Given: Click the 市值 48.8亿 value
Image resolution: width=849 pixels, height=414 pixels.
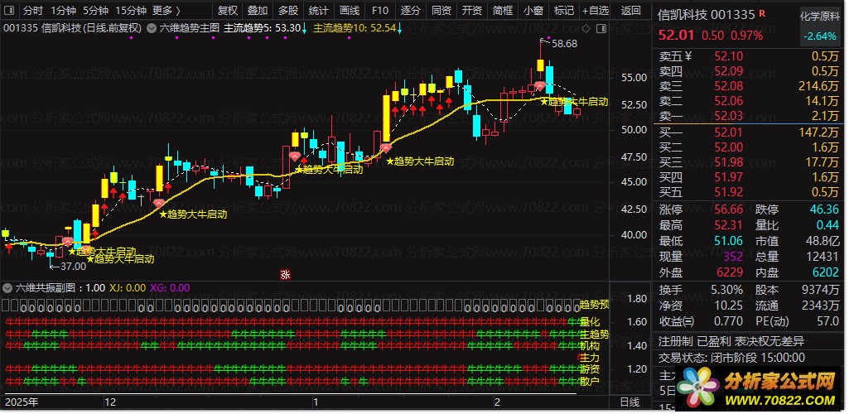Looking at the screenshot, I should point(824,240).
